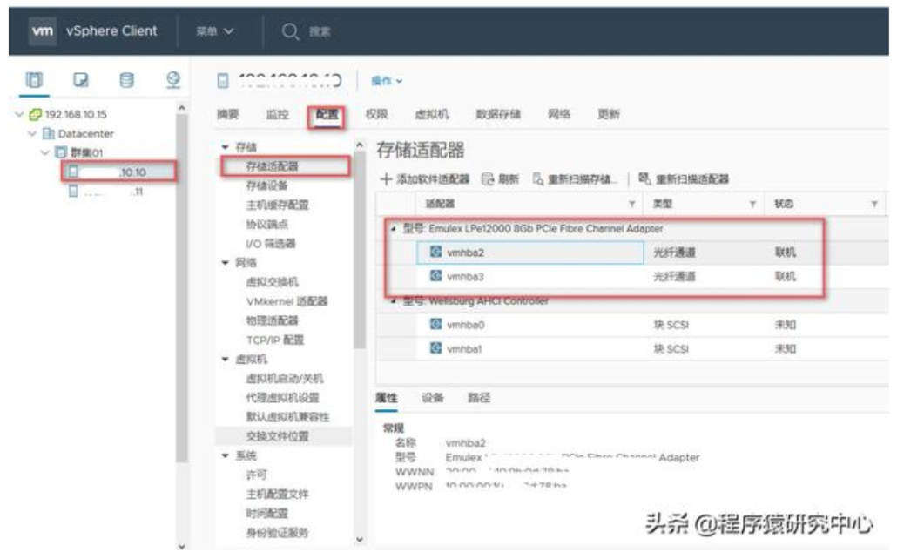The image size is (897, 559).
Task: Open the 路径 details tab
Action: [479, 398]
